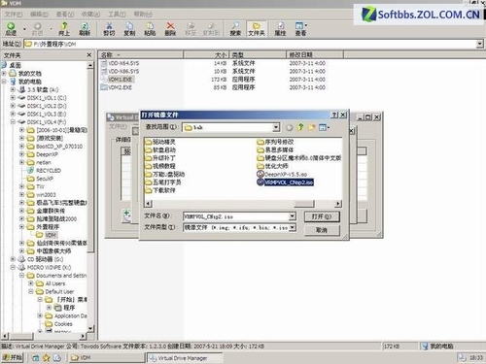Click the Search magnifier toolbar icon

coord(235,28)
